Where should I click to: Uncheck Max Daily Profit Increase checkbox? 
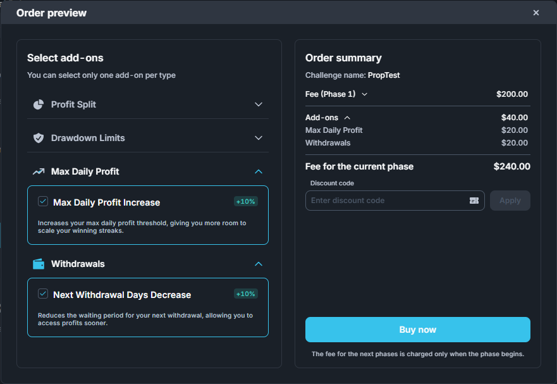point(43,202)
